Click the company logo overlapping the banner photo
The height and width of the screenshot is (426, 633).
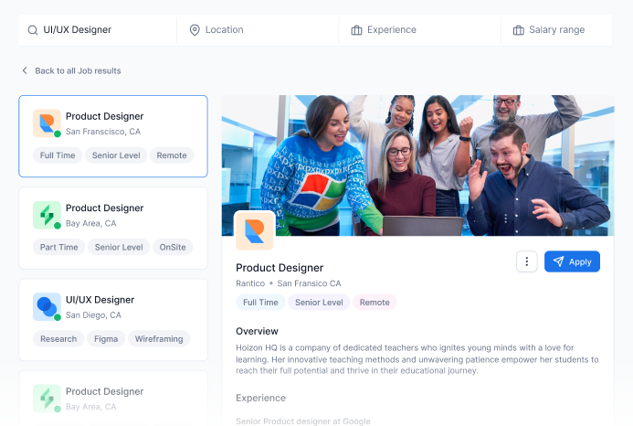[x=254, y=230]
